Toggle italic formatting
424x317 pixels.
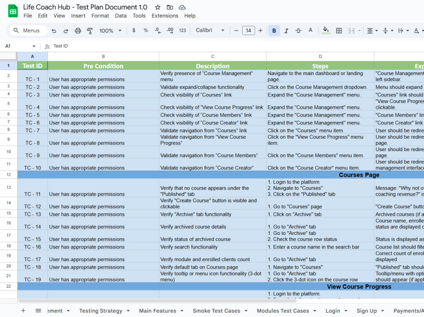[x=286, y=31]
